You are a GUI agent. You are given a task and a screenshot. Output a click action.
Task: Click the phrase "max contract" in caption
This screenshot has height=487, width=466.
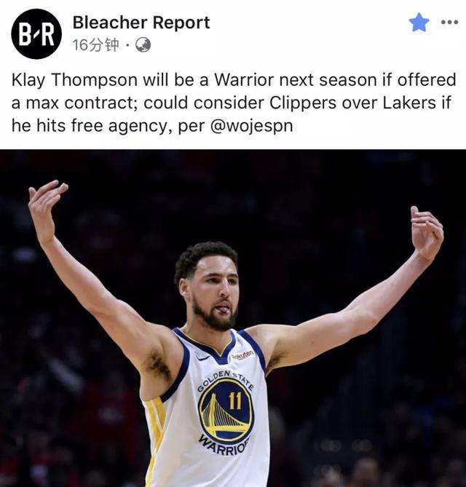pos(82,103)
